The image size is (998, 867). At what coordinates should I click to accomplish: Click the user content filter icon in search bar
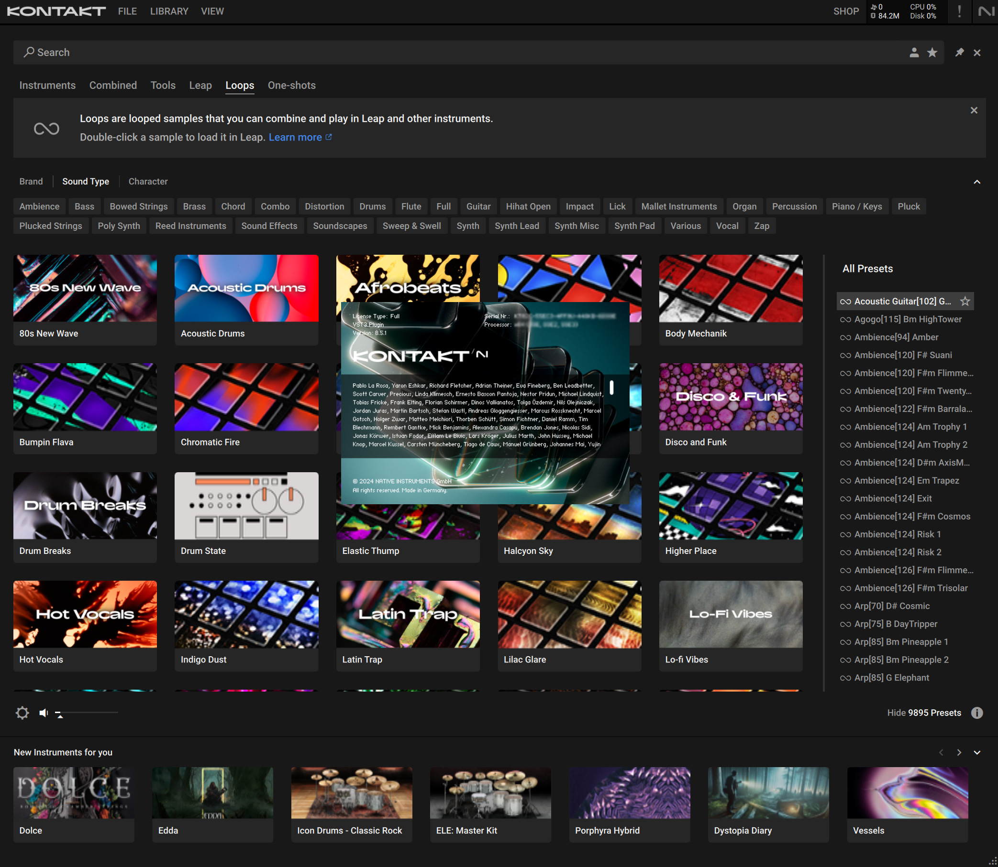(x=914, y=52)
